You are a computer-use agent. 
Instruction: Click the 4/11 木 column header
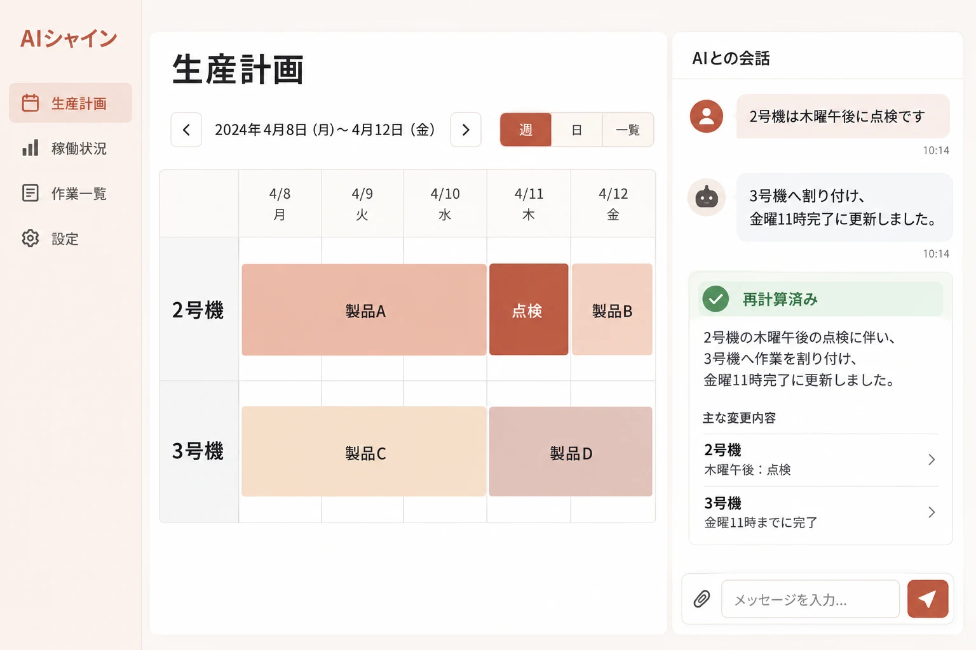[x=529, y=204]
